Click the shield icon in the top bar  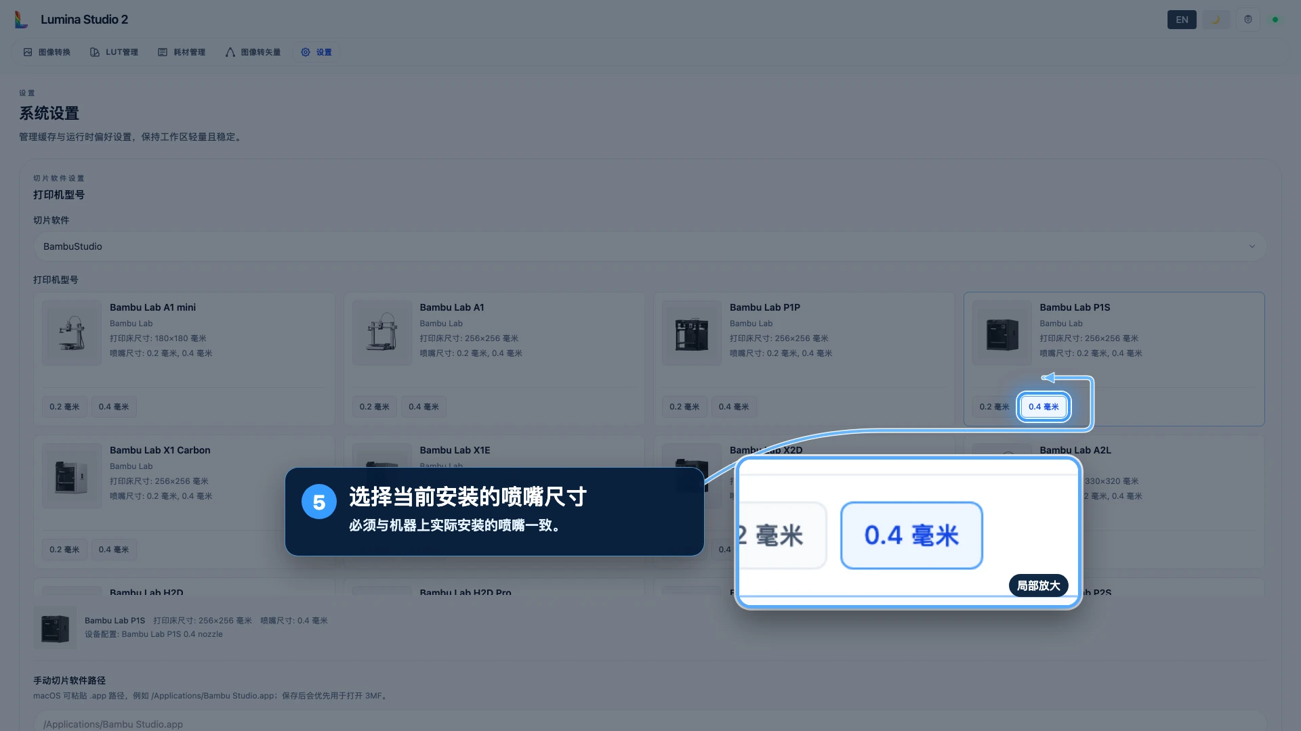[x=1248, y=20]
